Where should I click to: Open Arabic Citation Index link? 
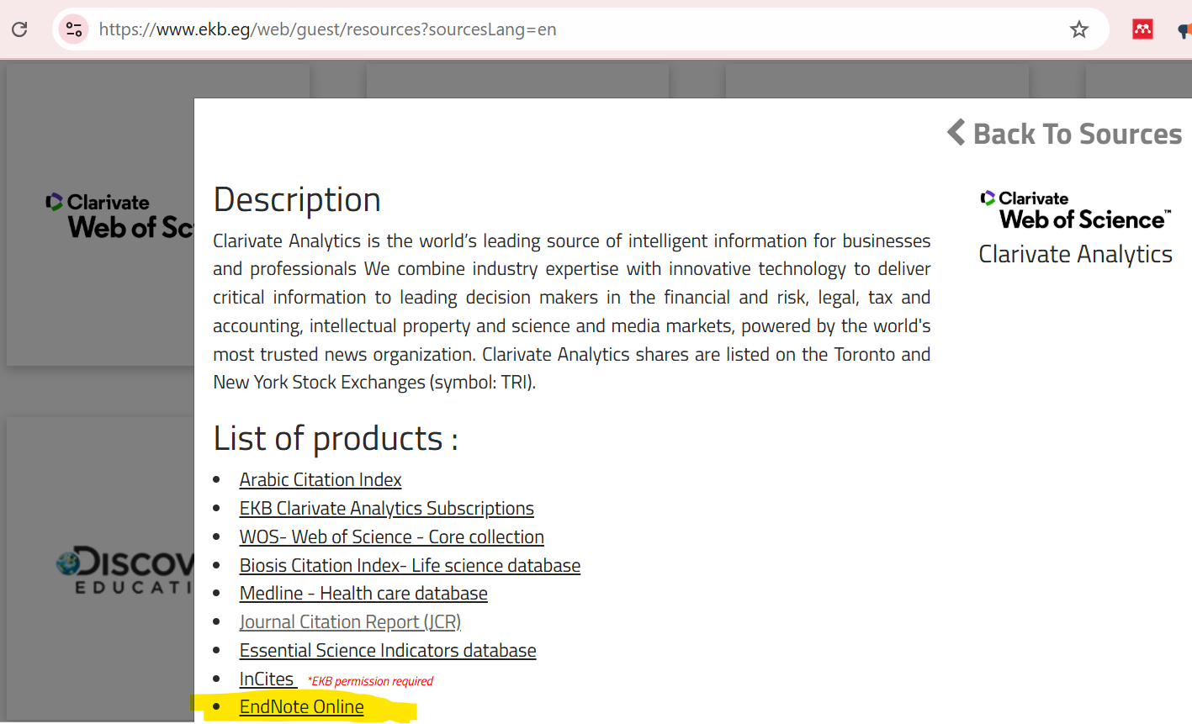(x=321, y=479)
